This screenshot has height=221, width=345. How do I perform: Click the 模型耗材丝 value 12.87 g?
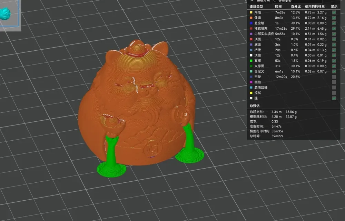pyautogui.click(x=291, y=117)
